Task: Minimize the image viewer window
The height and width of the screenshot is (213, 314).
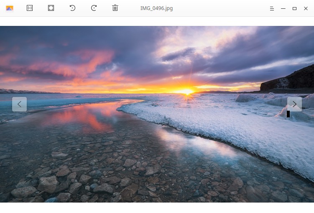Action: coord(283,8)
